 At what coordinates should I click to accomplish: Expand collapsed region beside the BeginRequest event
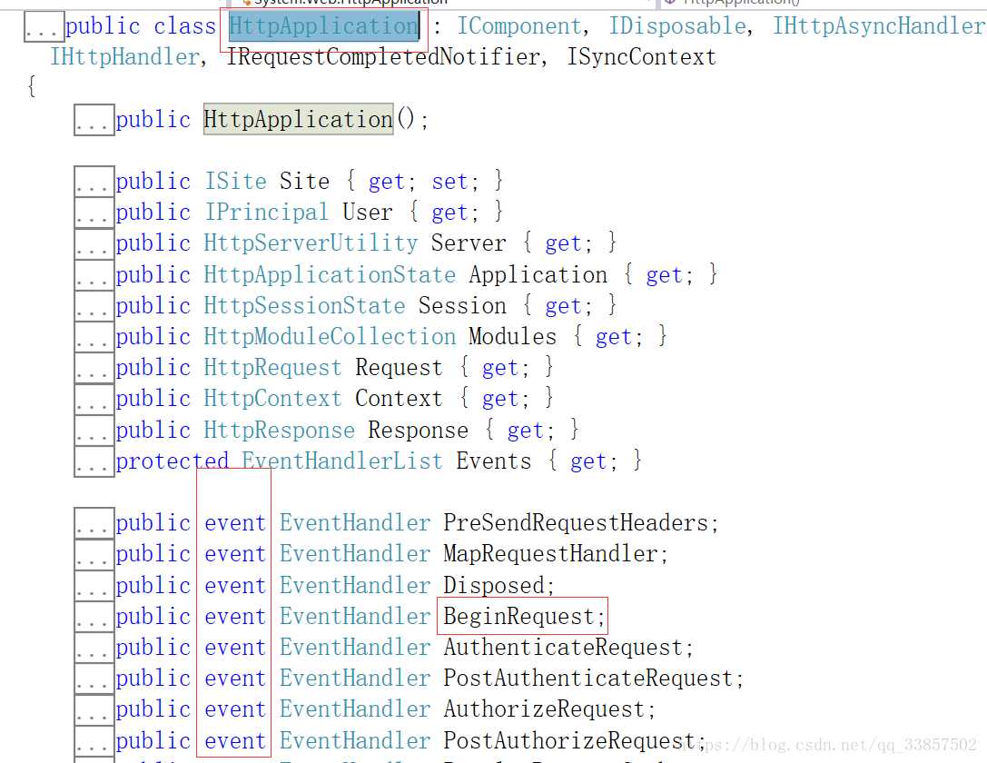(94, 618)
